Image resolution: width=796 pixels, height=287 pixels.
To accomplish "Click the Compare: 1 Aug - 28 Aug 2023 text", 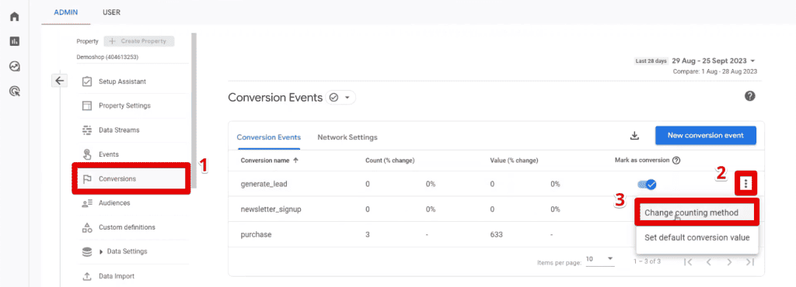I will pyautogui.click(x=715, y=71).
